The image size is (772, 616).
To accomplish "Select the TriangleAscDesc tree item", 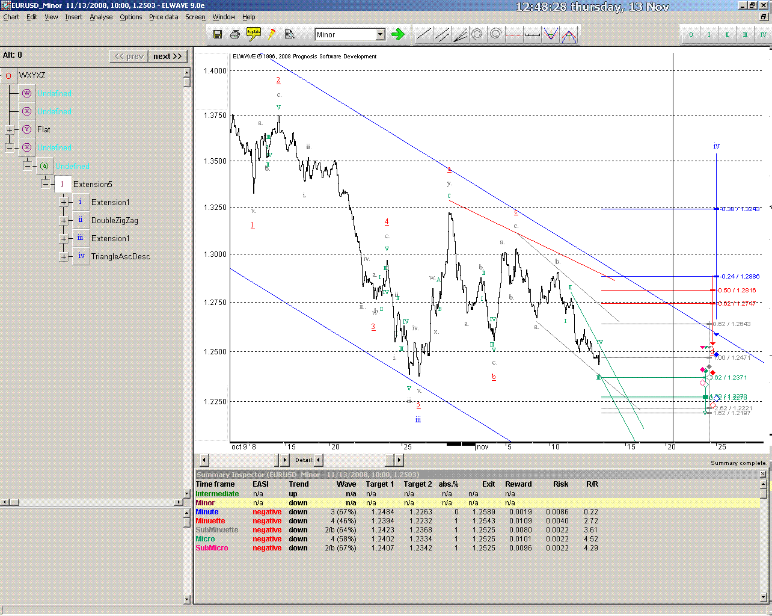I will (x=120, y=257).
